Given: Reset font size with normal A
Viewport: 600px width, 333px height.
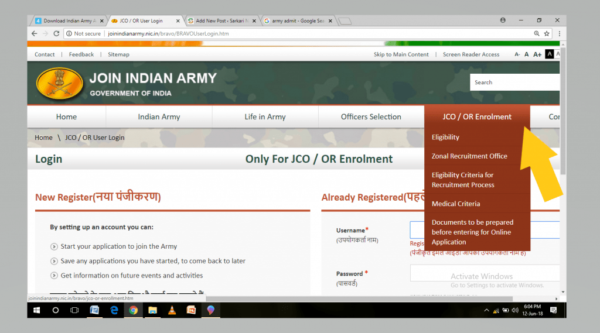Looking at the screenshot, I should click(x=527, y=54).
